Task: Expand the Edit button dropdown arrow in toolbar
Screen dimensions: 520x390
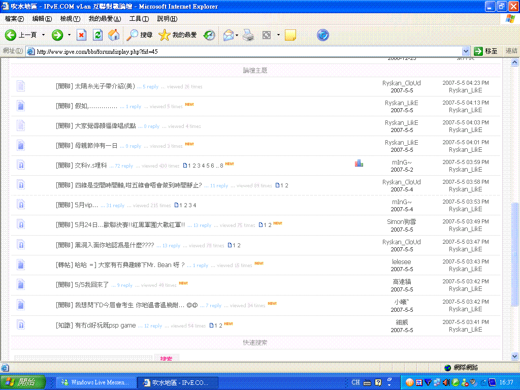Action: click(278, 35)
